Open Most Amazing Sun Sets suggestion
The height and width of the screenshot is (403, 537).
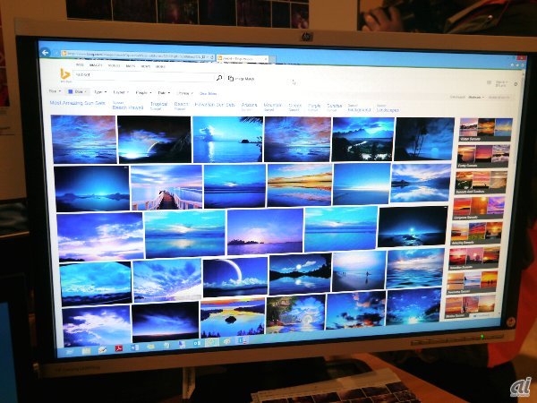(x=77, y=103)
